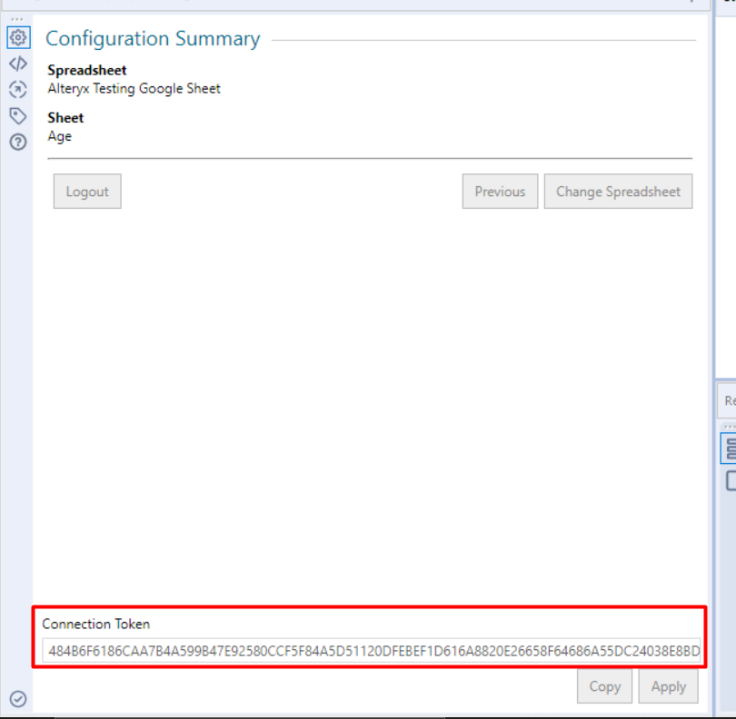Click the Previous button
Viewport: 736px width, 719px height.
click(500, 192)
